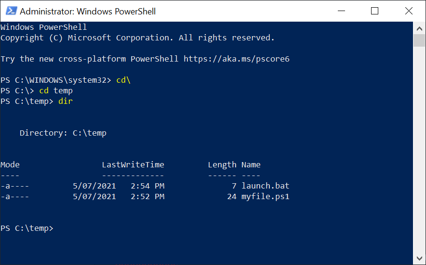Click the 'dir' command text
Viewport: 426px width, 265px height.
pyautogui.click(x=66, y=101)
